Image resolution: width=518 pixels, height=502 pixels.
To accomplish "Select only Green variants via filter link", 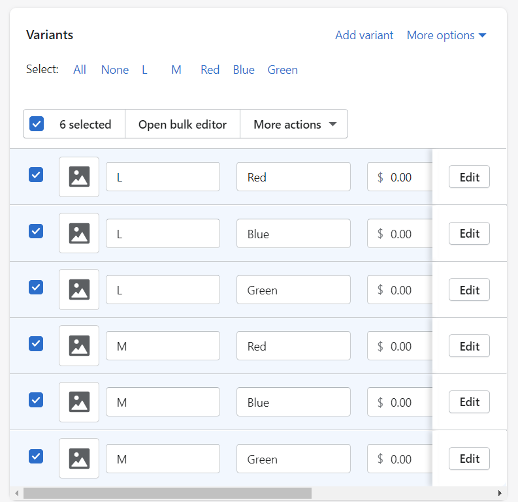I will [282, 70].
